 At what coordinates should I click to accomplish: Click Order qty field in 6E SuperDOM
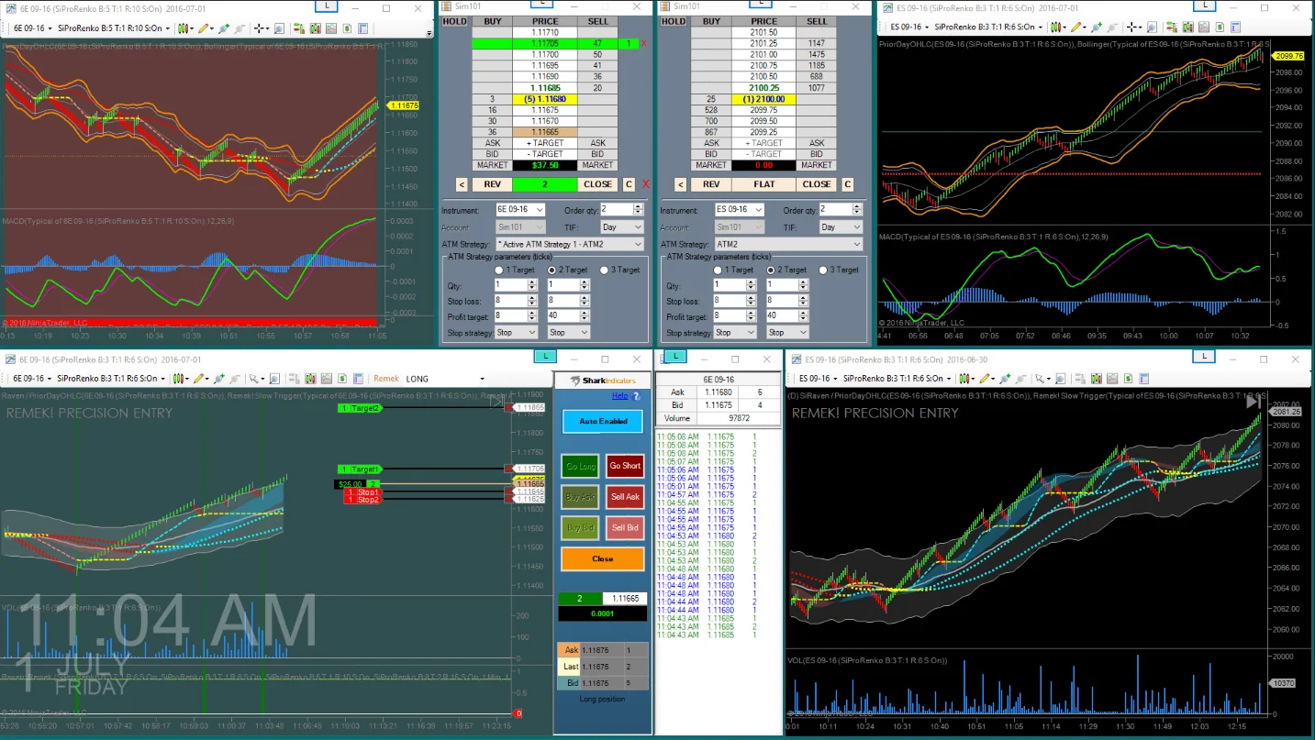pos(623,210)
